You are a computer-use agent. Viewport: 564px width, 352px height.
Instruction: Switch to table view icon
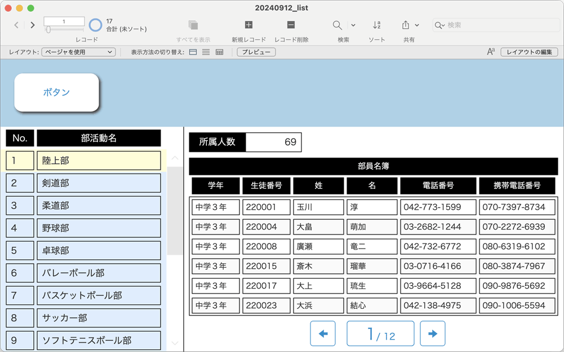click(219, 52)
